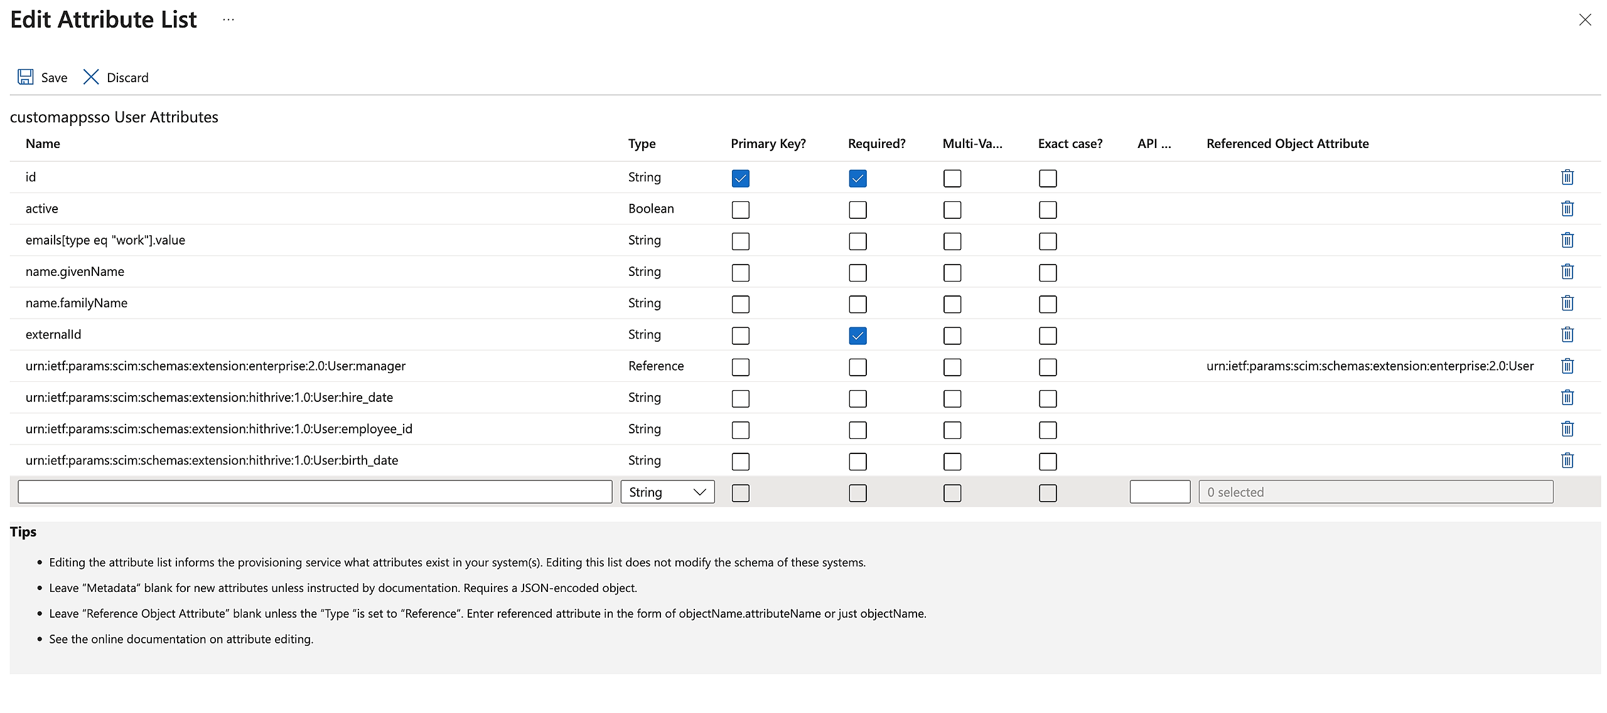Click the new attribute name input field
Screen dimensions: 1607x713
click(x=314, y=492)
